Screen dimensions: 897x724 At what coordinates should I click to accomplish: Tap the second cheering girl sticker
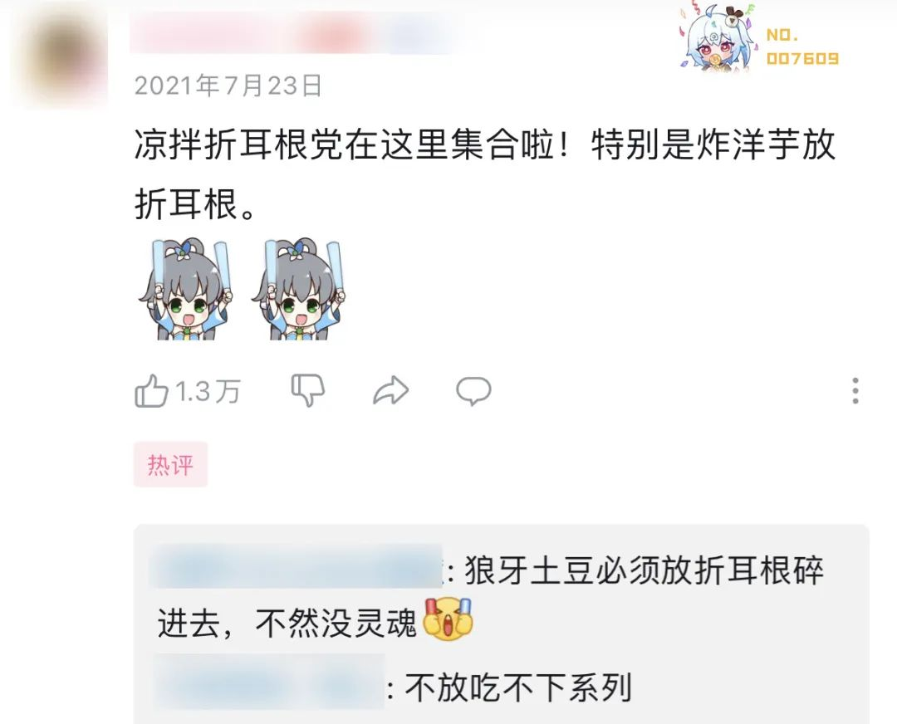coord(299,290)
